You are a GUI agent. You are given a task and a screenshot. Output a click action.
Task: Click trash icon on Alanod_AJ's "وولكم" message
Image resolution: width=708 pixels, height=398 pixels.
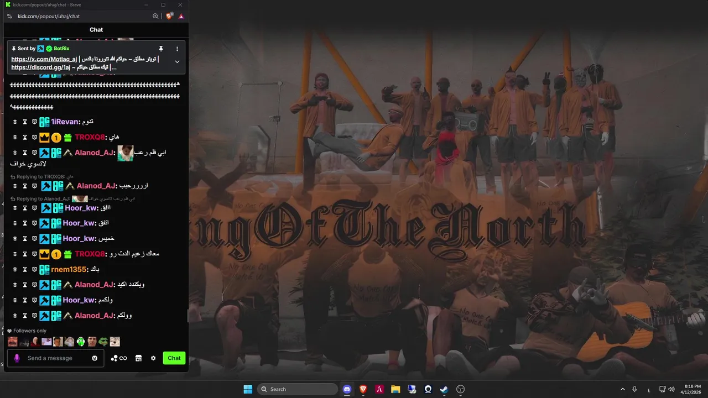point(15,316)
